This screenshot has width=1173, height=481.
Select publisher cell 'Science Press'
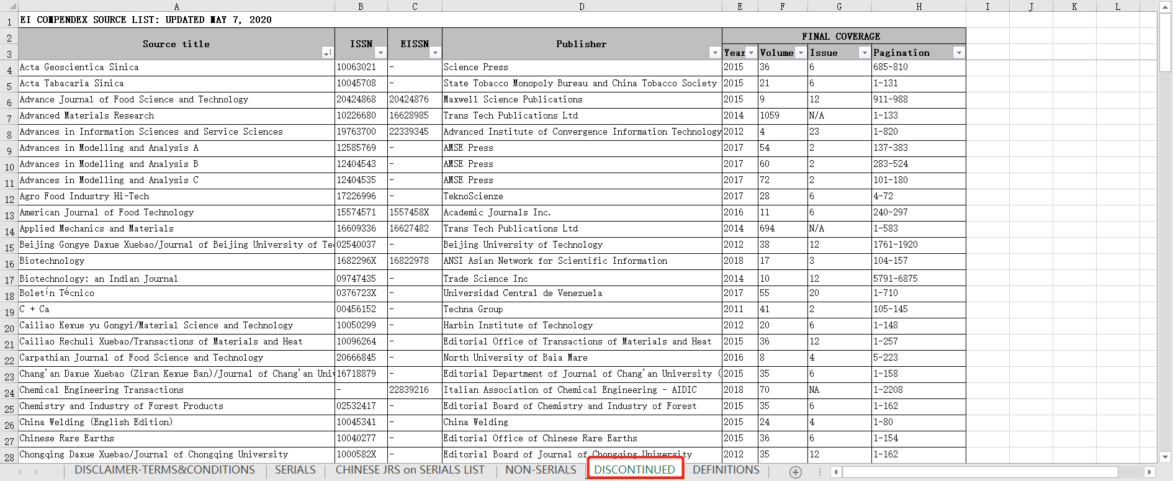[582, 67]
